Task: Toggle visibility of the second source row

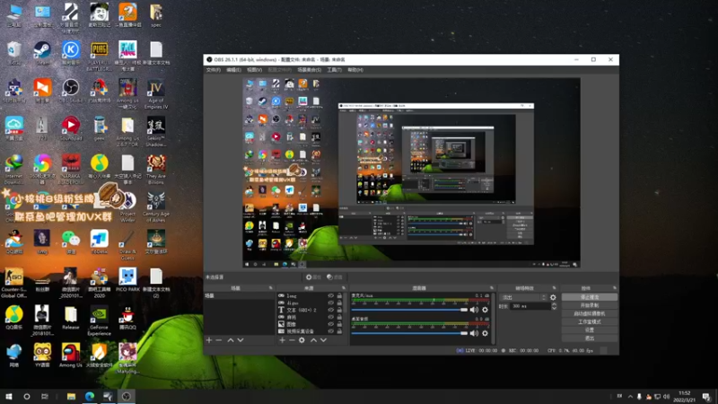Action: [330, 303]
